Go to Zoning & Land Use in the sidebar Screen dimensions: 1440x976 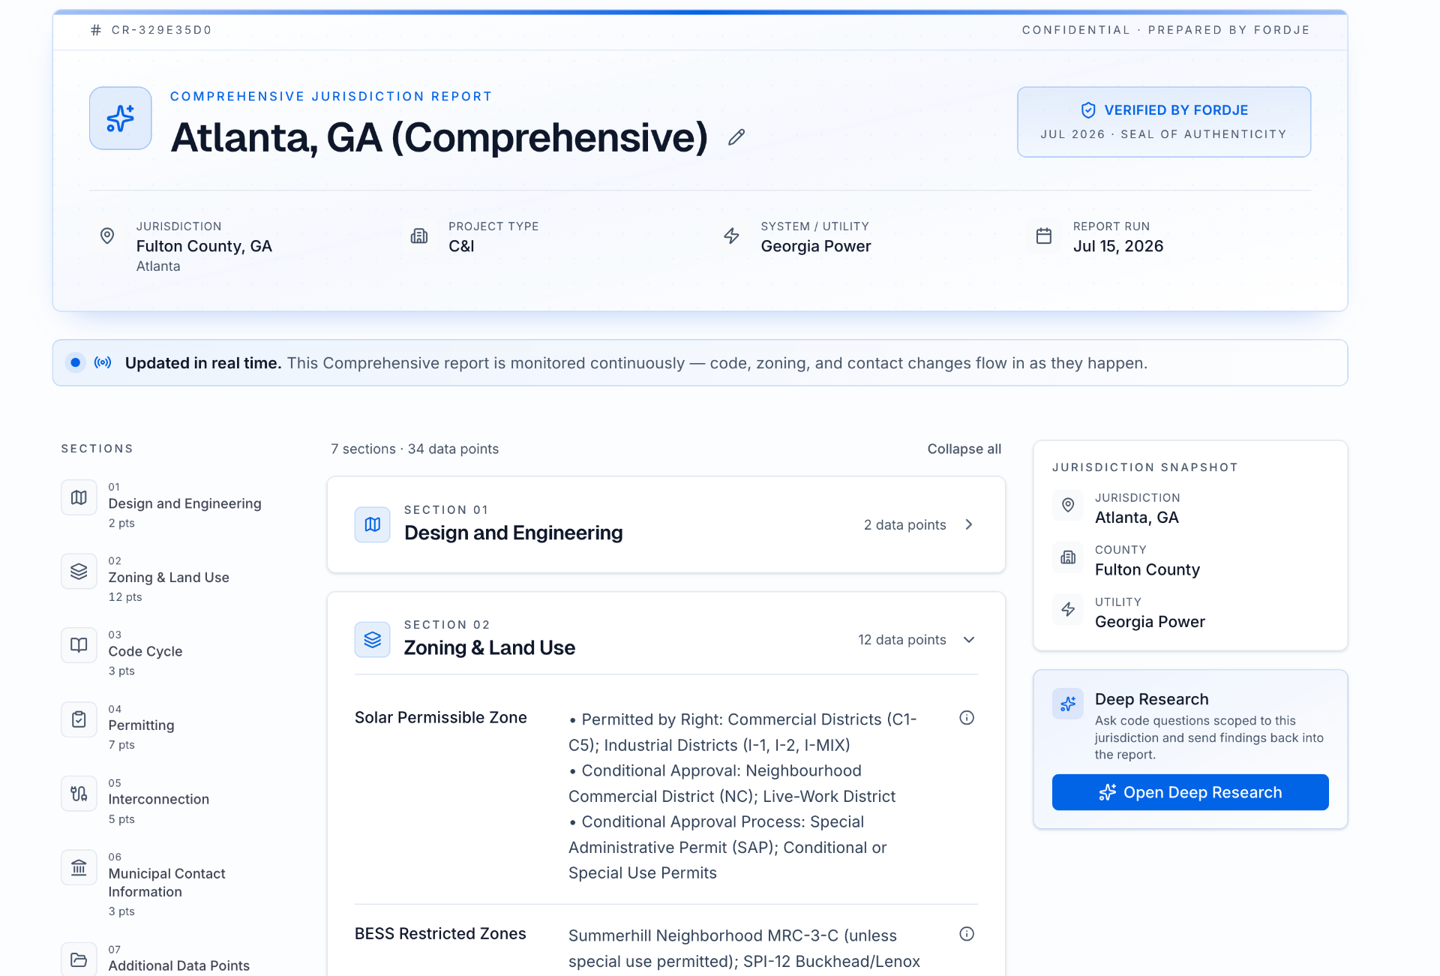coord(169,578)
